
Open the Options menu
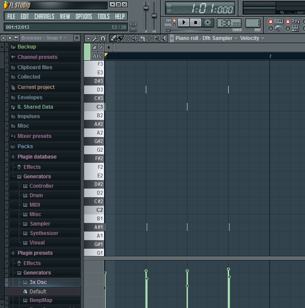point(84,16)
